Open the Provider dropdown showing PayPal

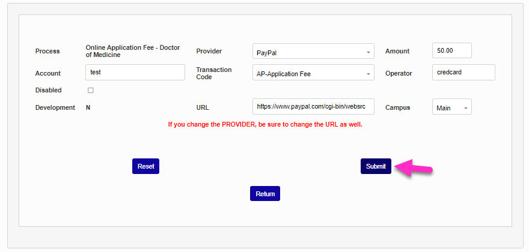(x=313, y=52)
